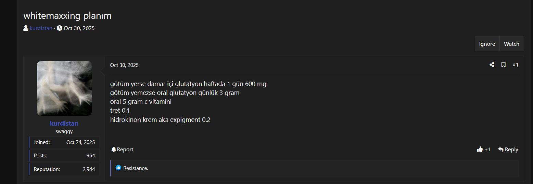This screenshot has width=533, height=184.
Task: Open kurdistan's profile from thread header
Action: 41,28
